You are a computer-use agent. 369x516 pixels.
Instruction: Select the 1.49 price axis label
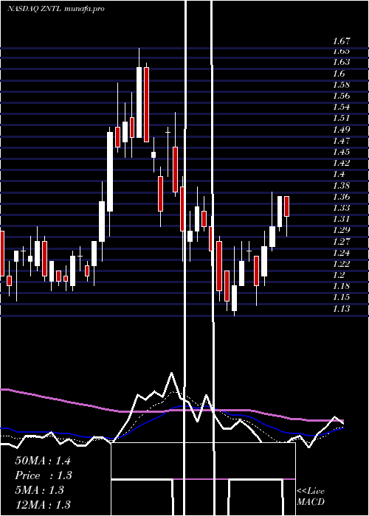[341, 129]
